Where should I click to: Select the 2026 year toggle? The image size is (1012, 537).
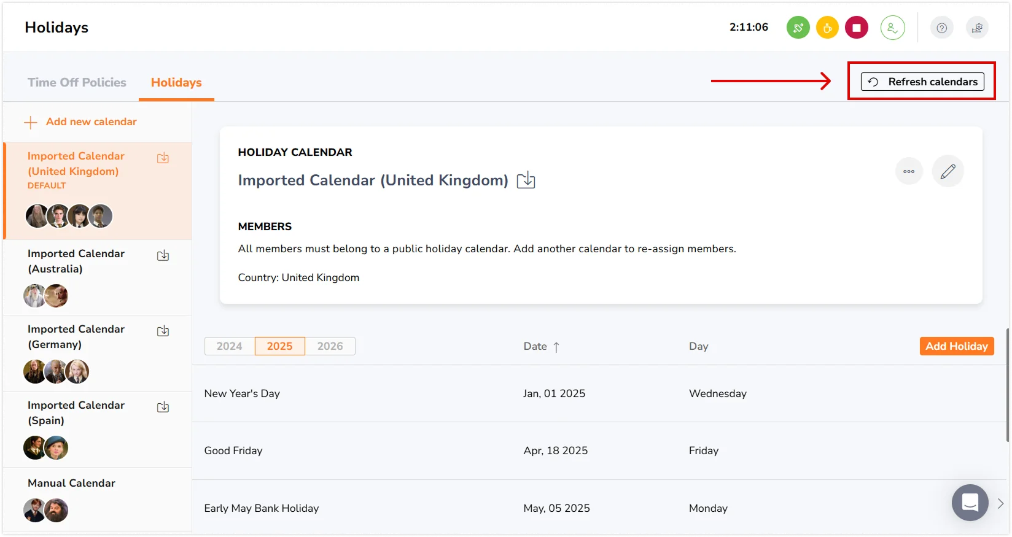330,346
